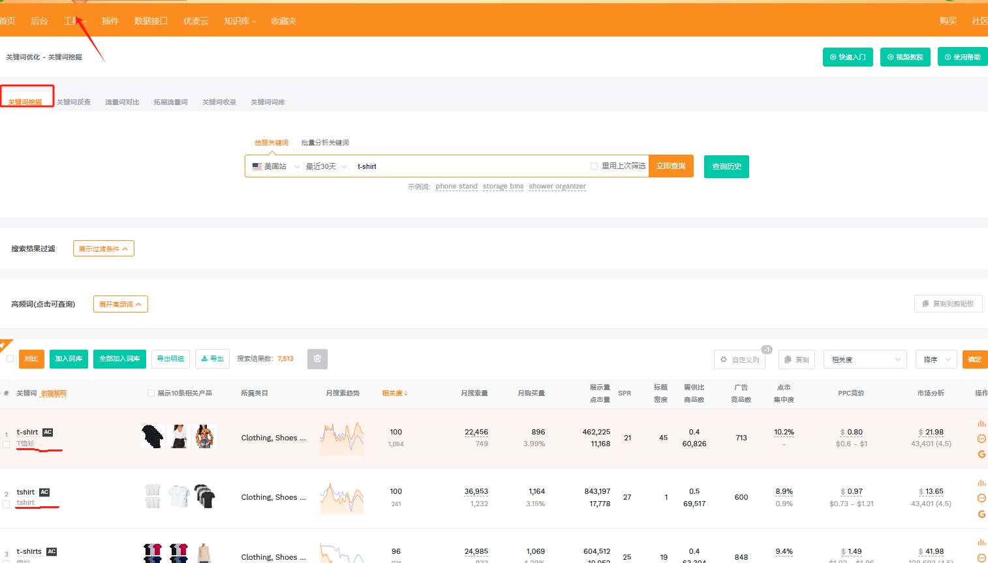
Task: Open the 视频教程 video tutorial button
Action: click(905, 57)
